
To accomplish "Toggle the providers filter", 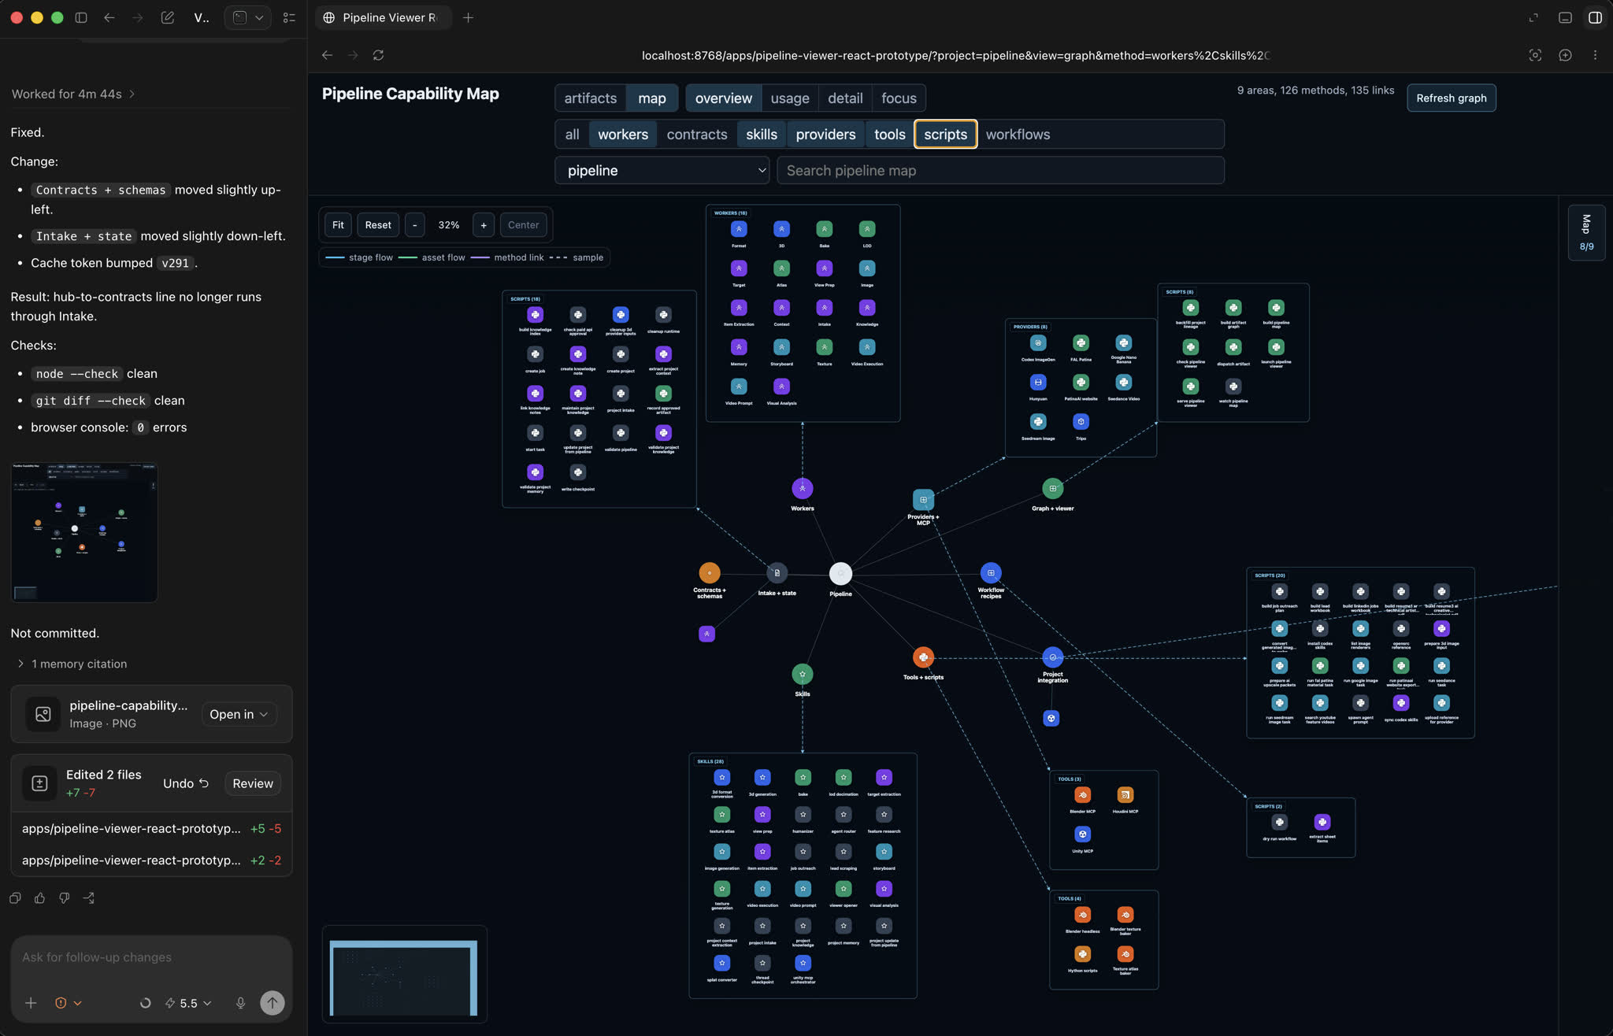I will [825, 135].
